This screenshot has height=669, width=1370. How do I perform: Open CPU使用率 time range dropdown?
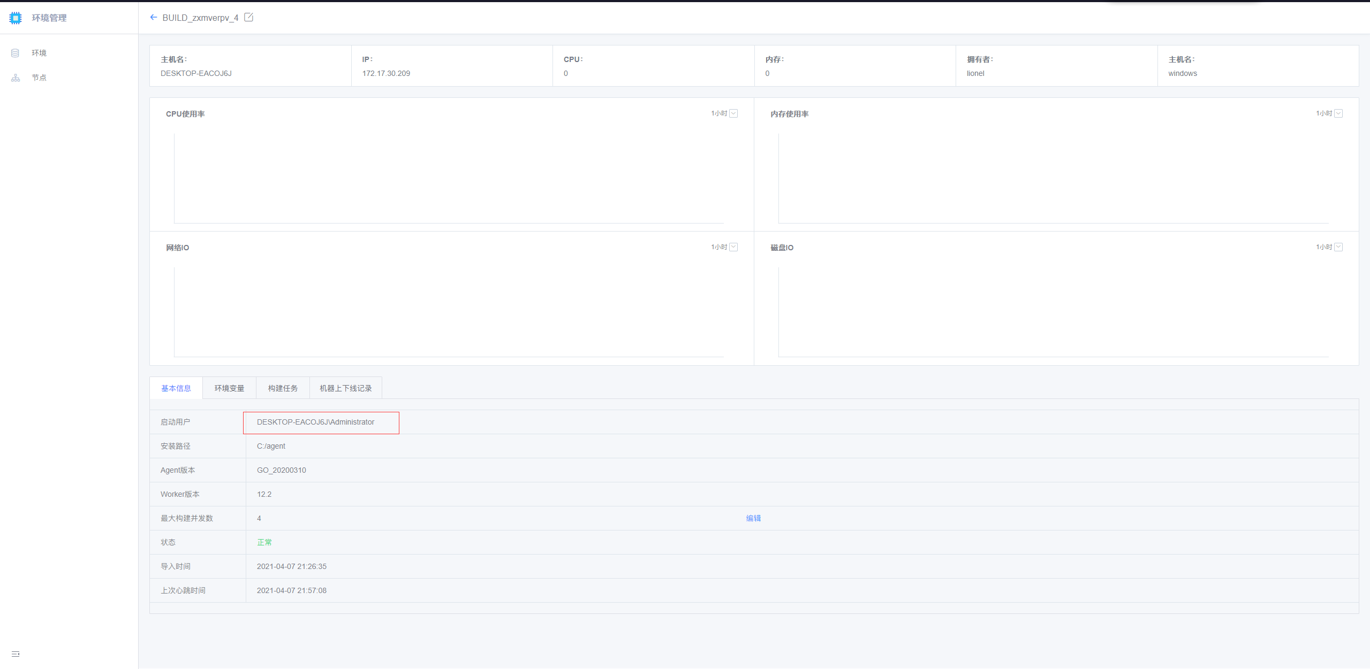pyautogui.click(x=724, y=113)
